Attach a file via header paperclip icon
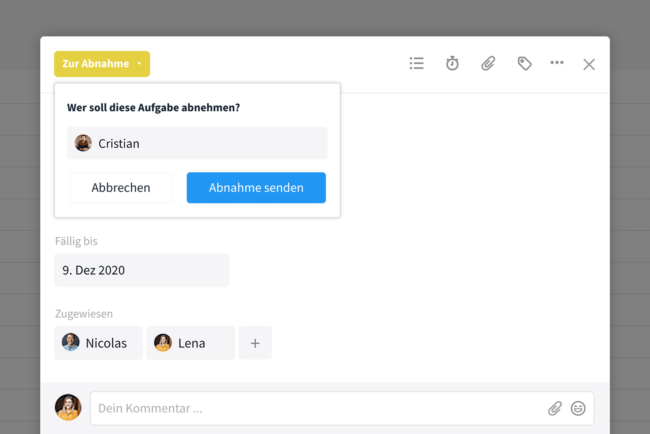The height and width of the screenshot is (434, 650). [488, 63]
